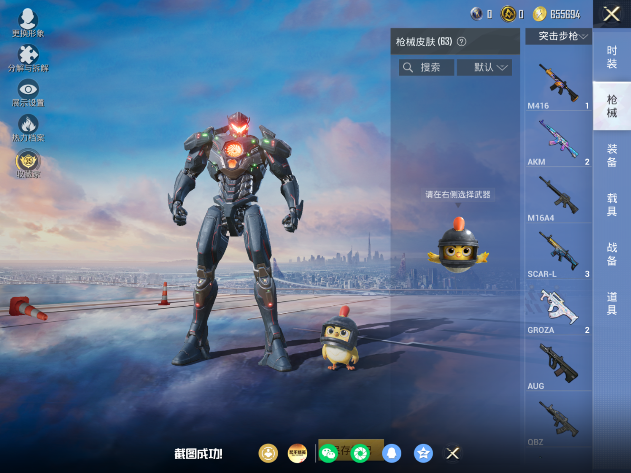The width and height of the screenshot is (631, 473).
Task: Expand the 突击步枪 weapon category dropdown
Action: click(x=559, y=36)
